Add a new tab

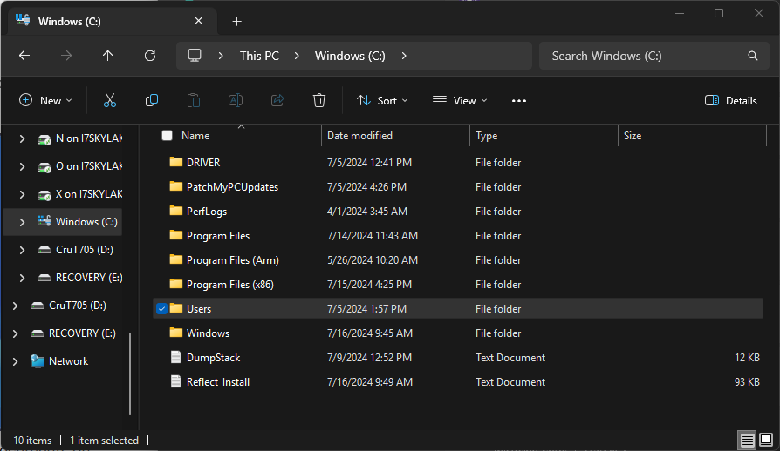[x=236, y=21]
